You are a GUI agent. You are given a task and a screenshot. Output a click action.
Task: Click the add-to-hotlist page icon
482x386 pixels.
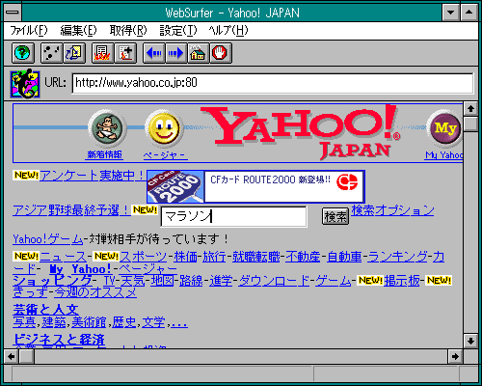[125, 53]
